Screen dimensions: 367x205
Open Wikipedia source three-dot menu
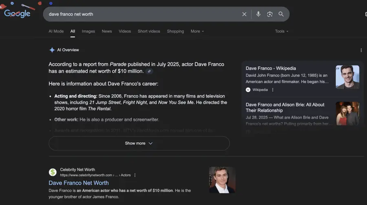[x=273, y=90]
